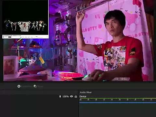The image size is (156, 117).
Task: Select the webcam source in the preview
Action: [78, 41]
